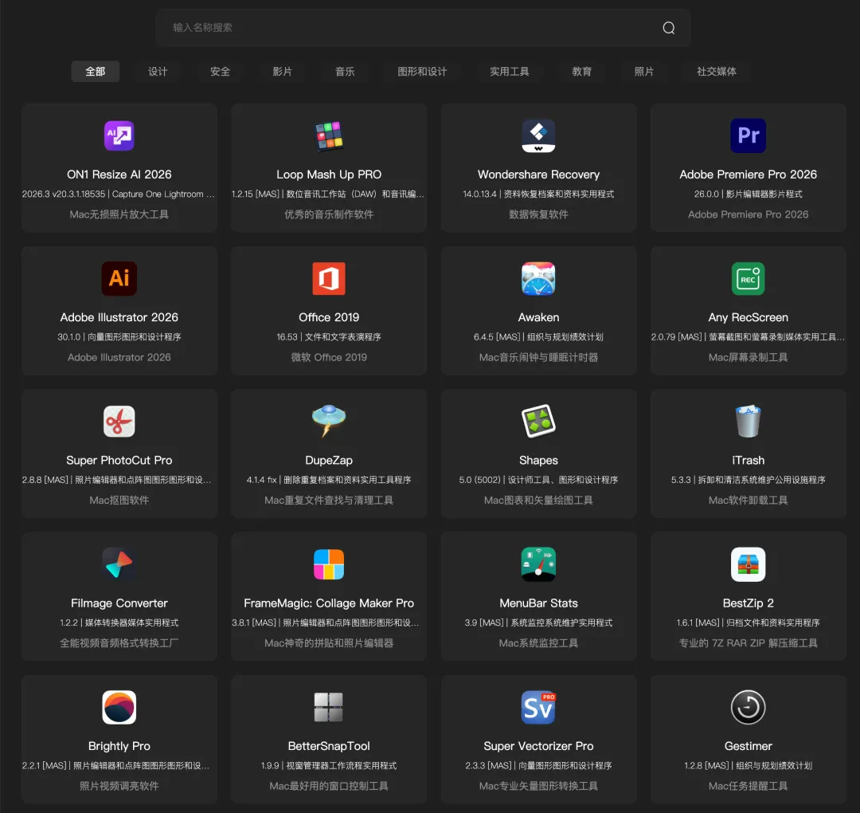Click the text 专业的 7Z RAR ZIP 解压缩工具

(748, 642)
